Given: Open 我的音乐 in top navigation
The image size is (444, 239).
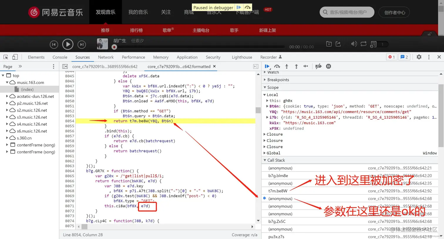Looking at the screenshot, I should (x=138, y=12).
